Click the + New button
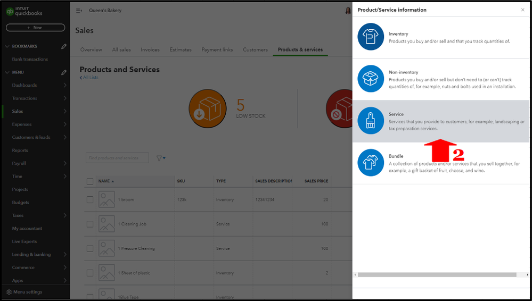This screenshot has height=301, width=532. 35,28
